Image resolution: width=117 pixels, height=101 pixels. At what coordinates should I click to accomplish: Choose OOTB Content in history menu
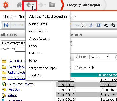(x=38, y=31)
